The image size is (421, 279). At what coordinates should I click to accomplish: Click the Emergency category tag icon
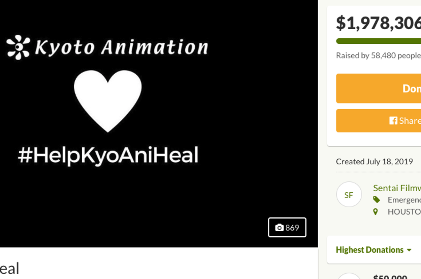click(376, 200)
